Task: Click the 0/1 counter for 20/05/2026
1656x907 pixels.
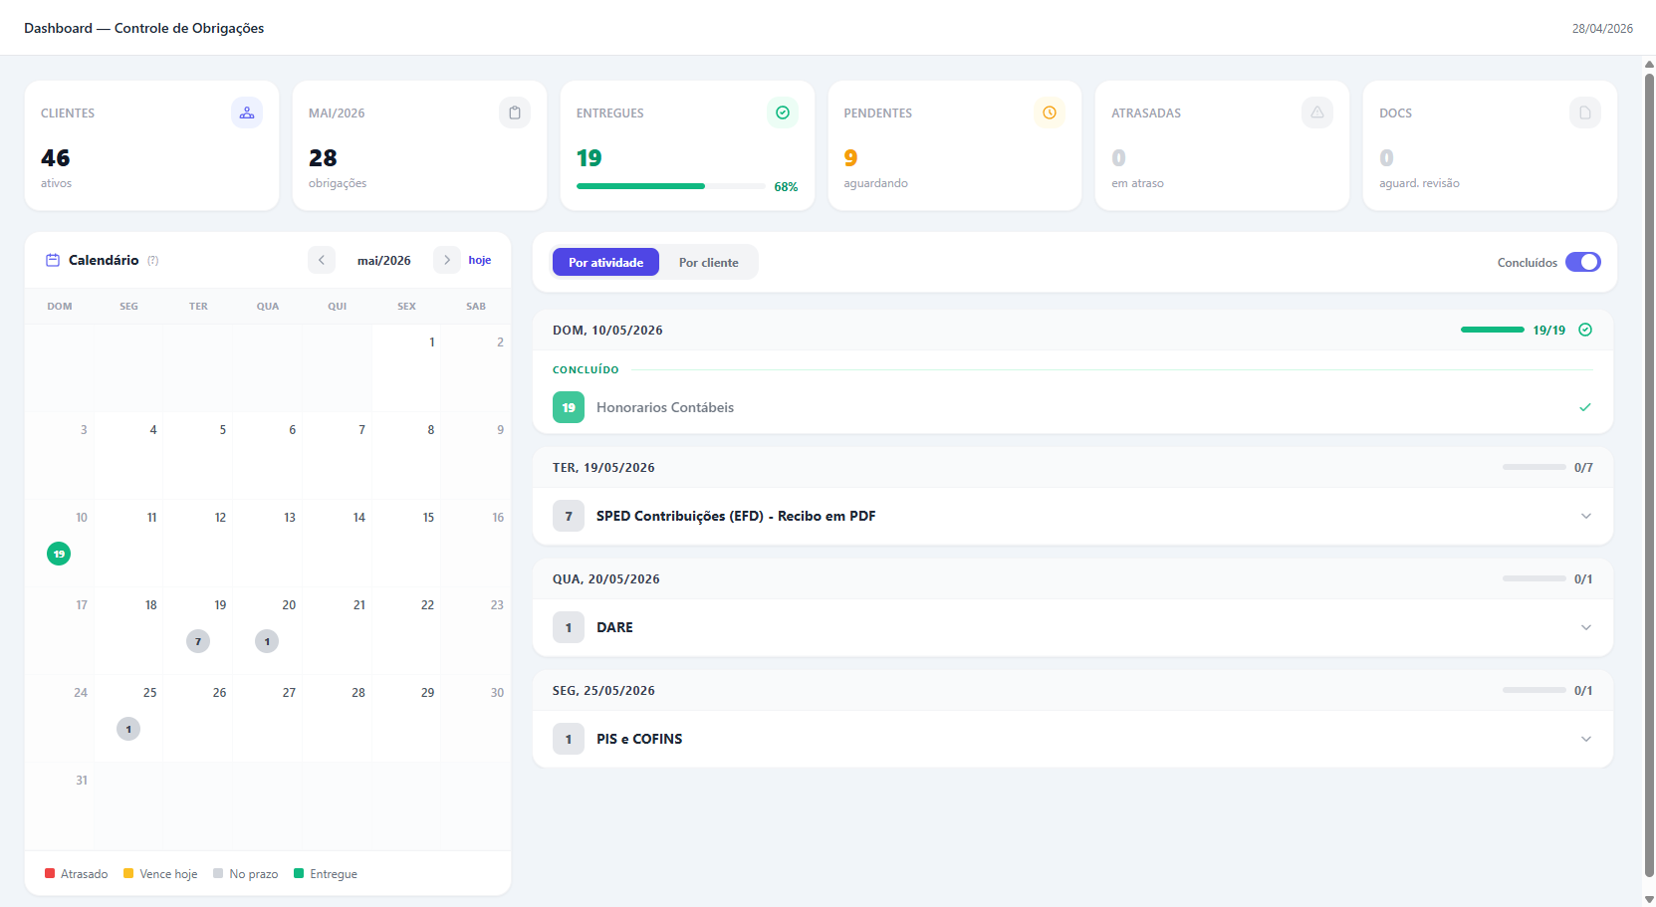Action: [1583, 578]
